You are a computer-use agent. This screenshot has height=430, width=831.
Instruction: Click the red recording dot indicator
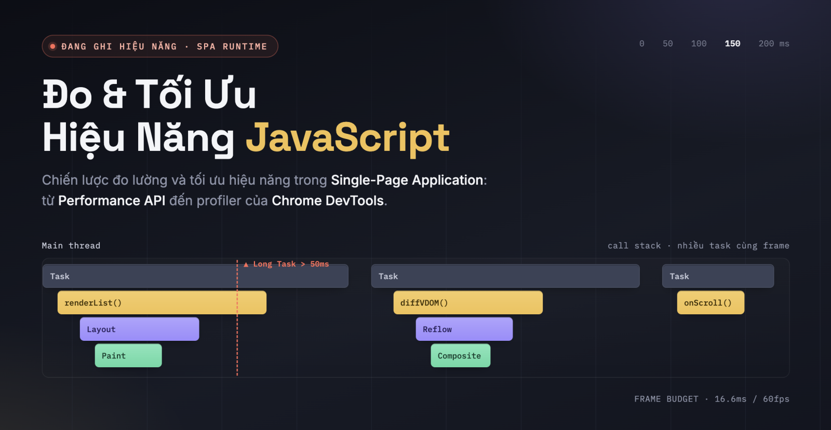52,46
